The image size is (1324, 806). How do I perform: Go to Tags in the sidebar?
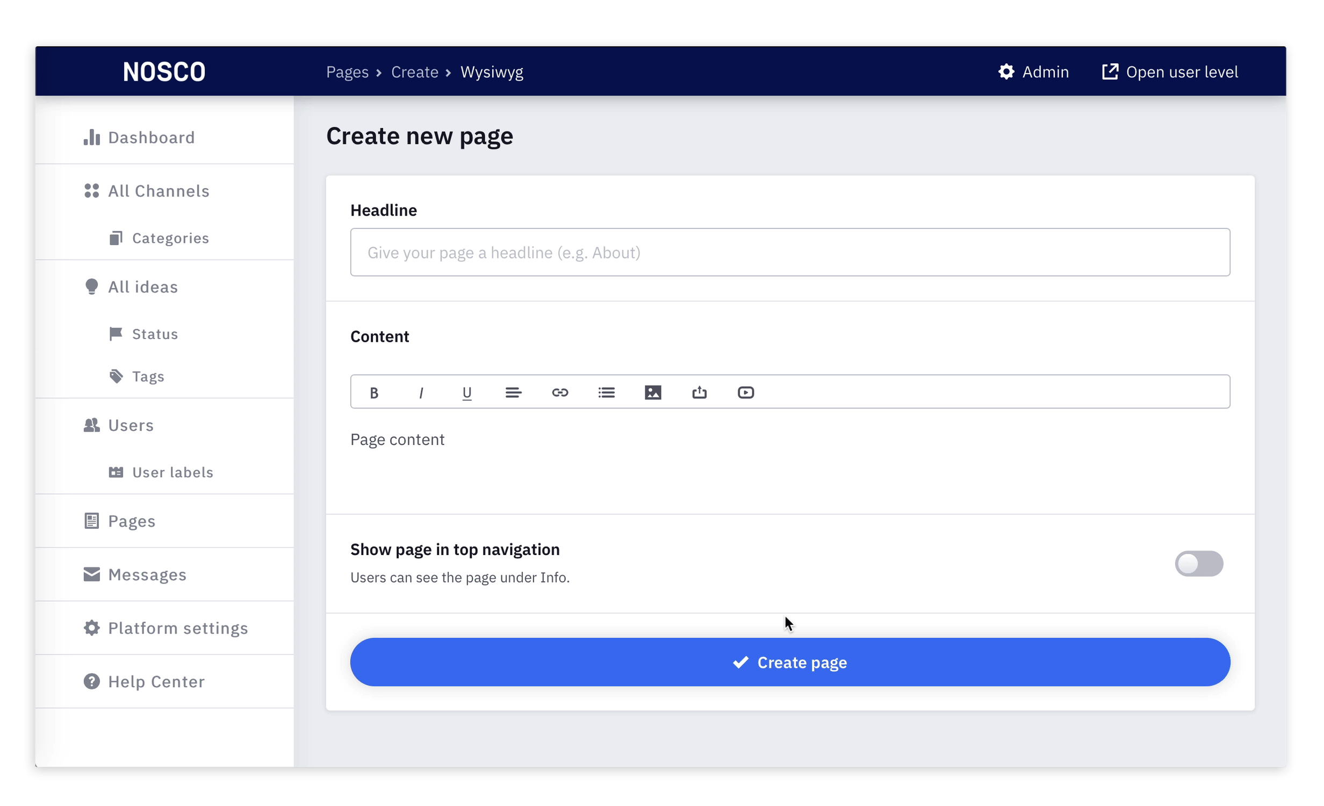(148, 376)
